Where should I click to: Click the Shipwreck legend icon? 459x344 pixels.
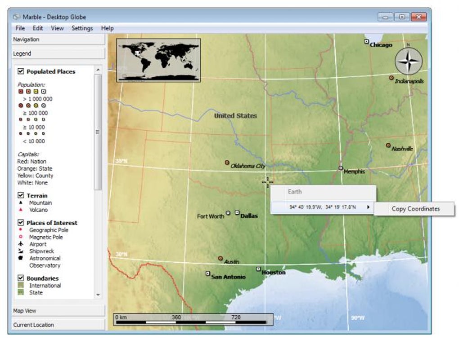tap(21, 251)
